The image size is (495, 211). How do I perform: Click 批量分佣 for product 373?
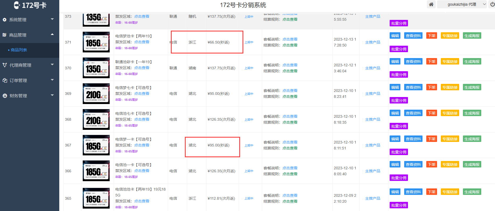[399, 23]
